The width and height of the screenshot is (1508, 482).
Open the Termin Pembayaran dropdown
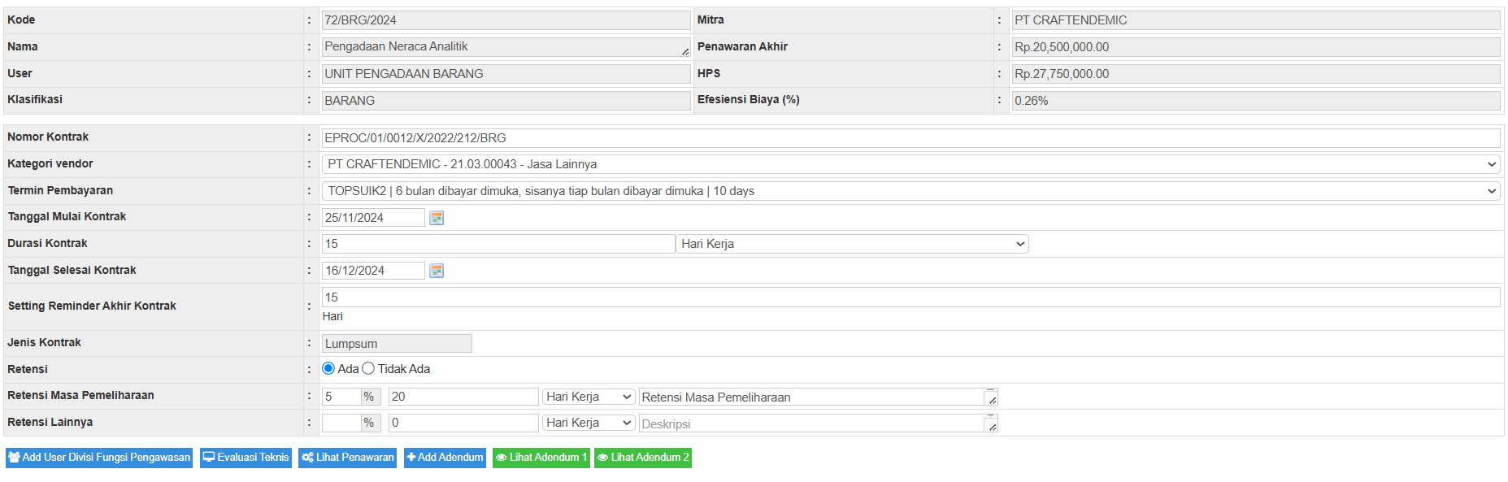coord(910,191)
